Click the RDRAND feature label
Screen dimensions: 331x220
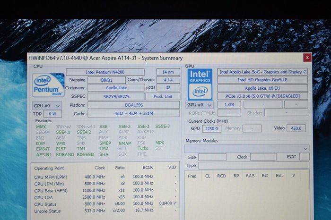tap(65, 154)
